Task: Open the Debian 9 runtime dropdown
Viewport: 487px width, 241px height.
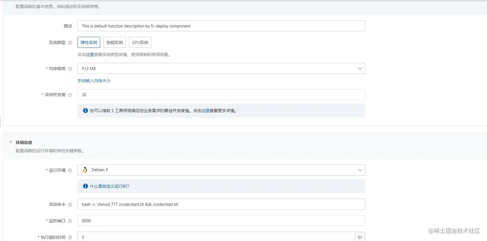Action: click(x=221, y=170)
